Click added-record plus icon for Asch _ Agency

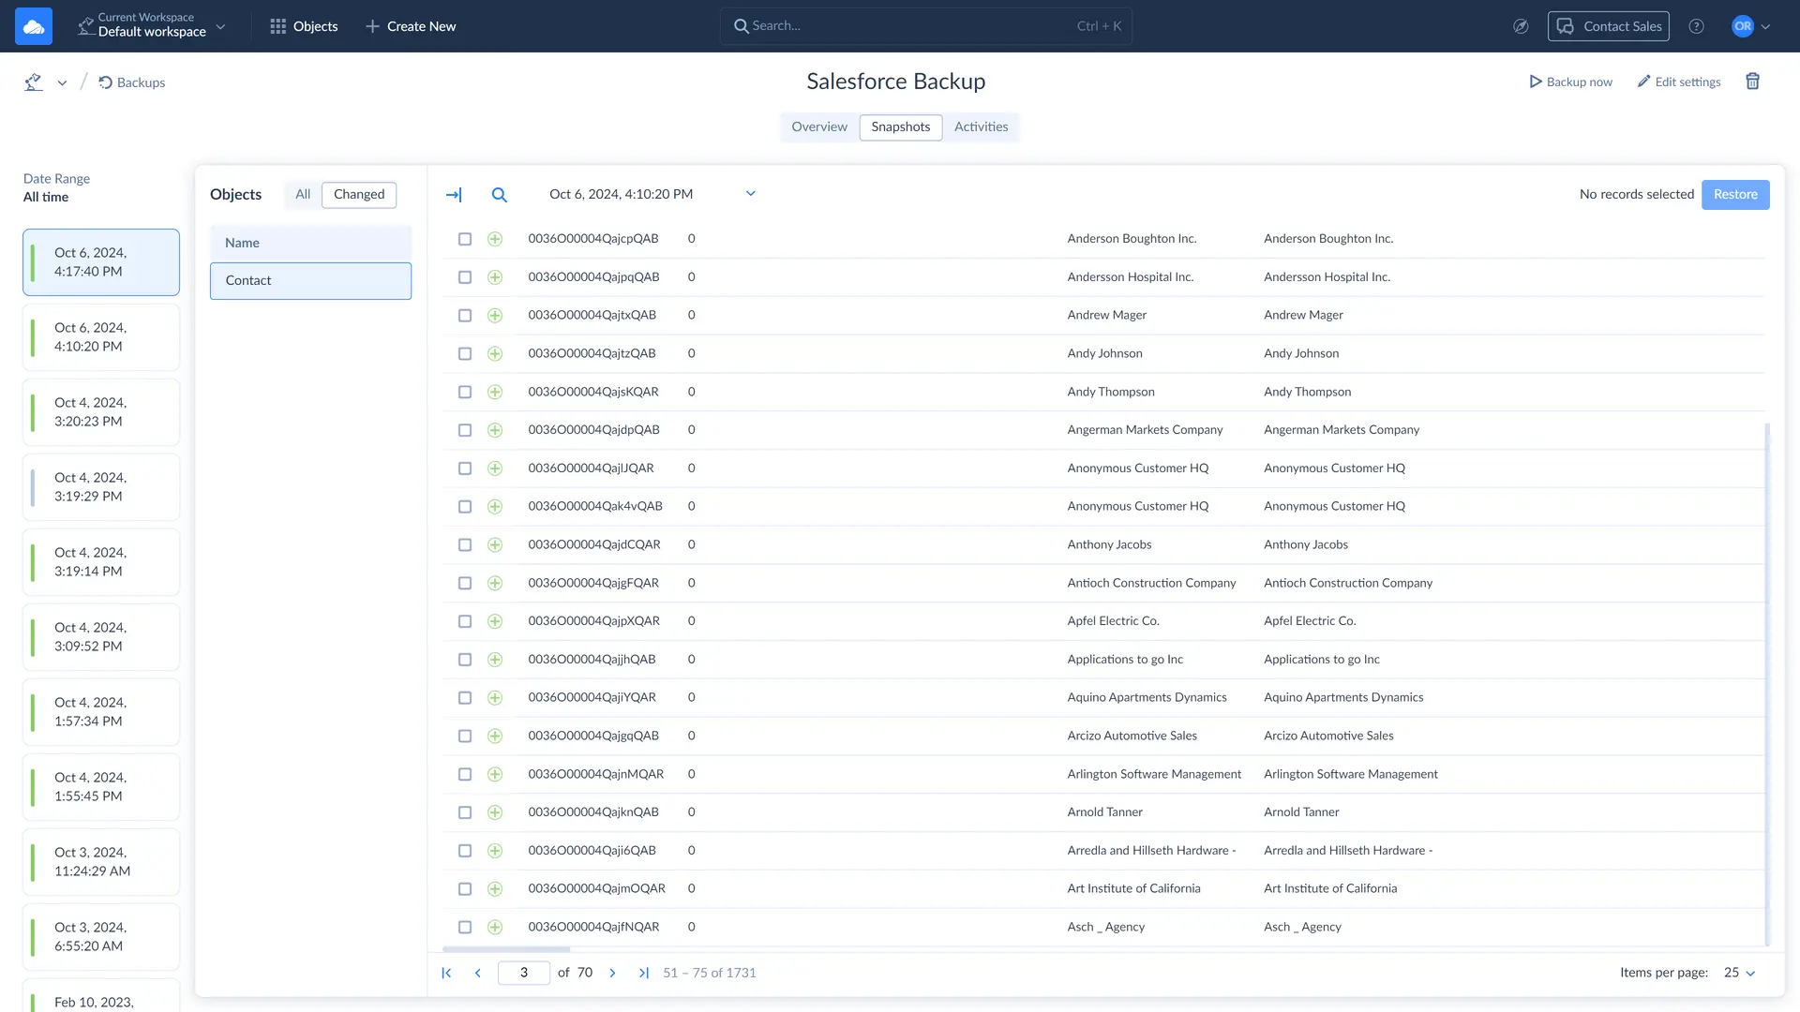[x=495, y=927]
